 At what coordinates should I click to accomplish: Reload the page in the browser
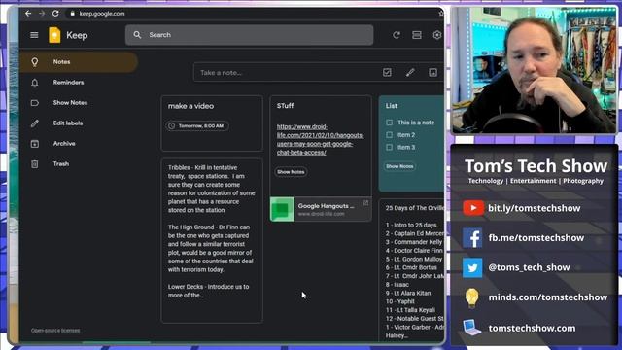[55, 13]
